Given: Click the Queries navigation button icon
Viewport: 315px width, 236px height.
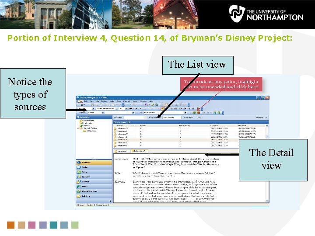Looking at the screenshot, I should (x=79, y=177).
